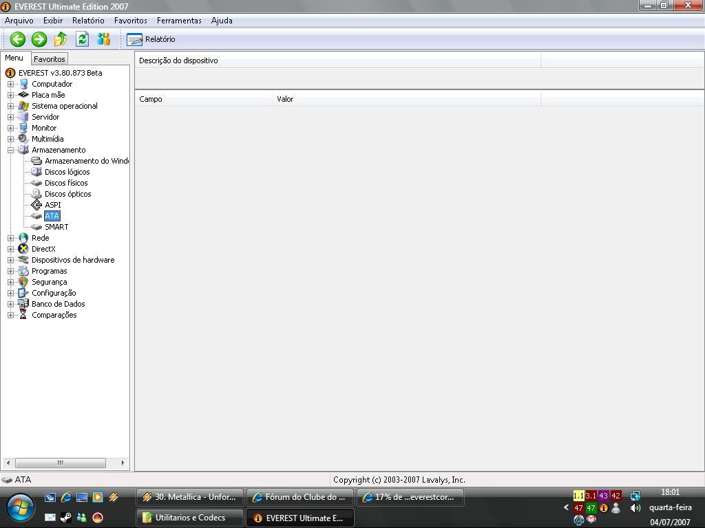Click the Banco de Dados database icon
Viewport: 705px width, 528px height.
tap(23, 304)
